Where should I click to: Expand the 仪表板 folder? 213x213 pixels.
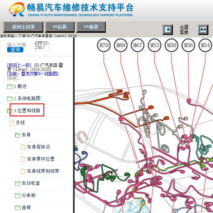(28, 195)
